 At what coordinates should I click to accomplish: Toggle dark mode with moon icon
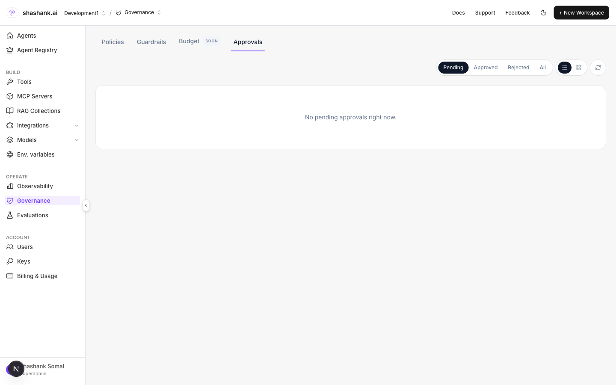pyautogui.click(x=543, y=13)
